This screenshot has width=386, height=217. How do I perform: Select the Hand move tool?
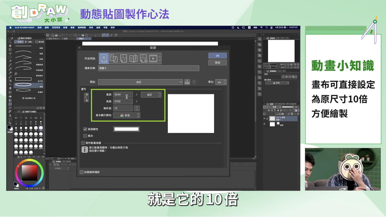pyautogui.click(x=10, y=46)
